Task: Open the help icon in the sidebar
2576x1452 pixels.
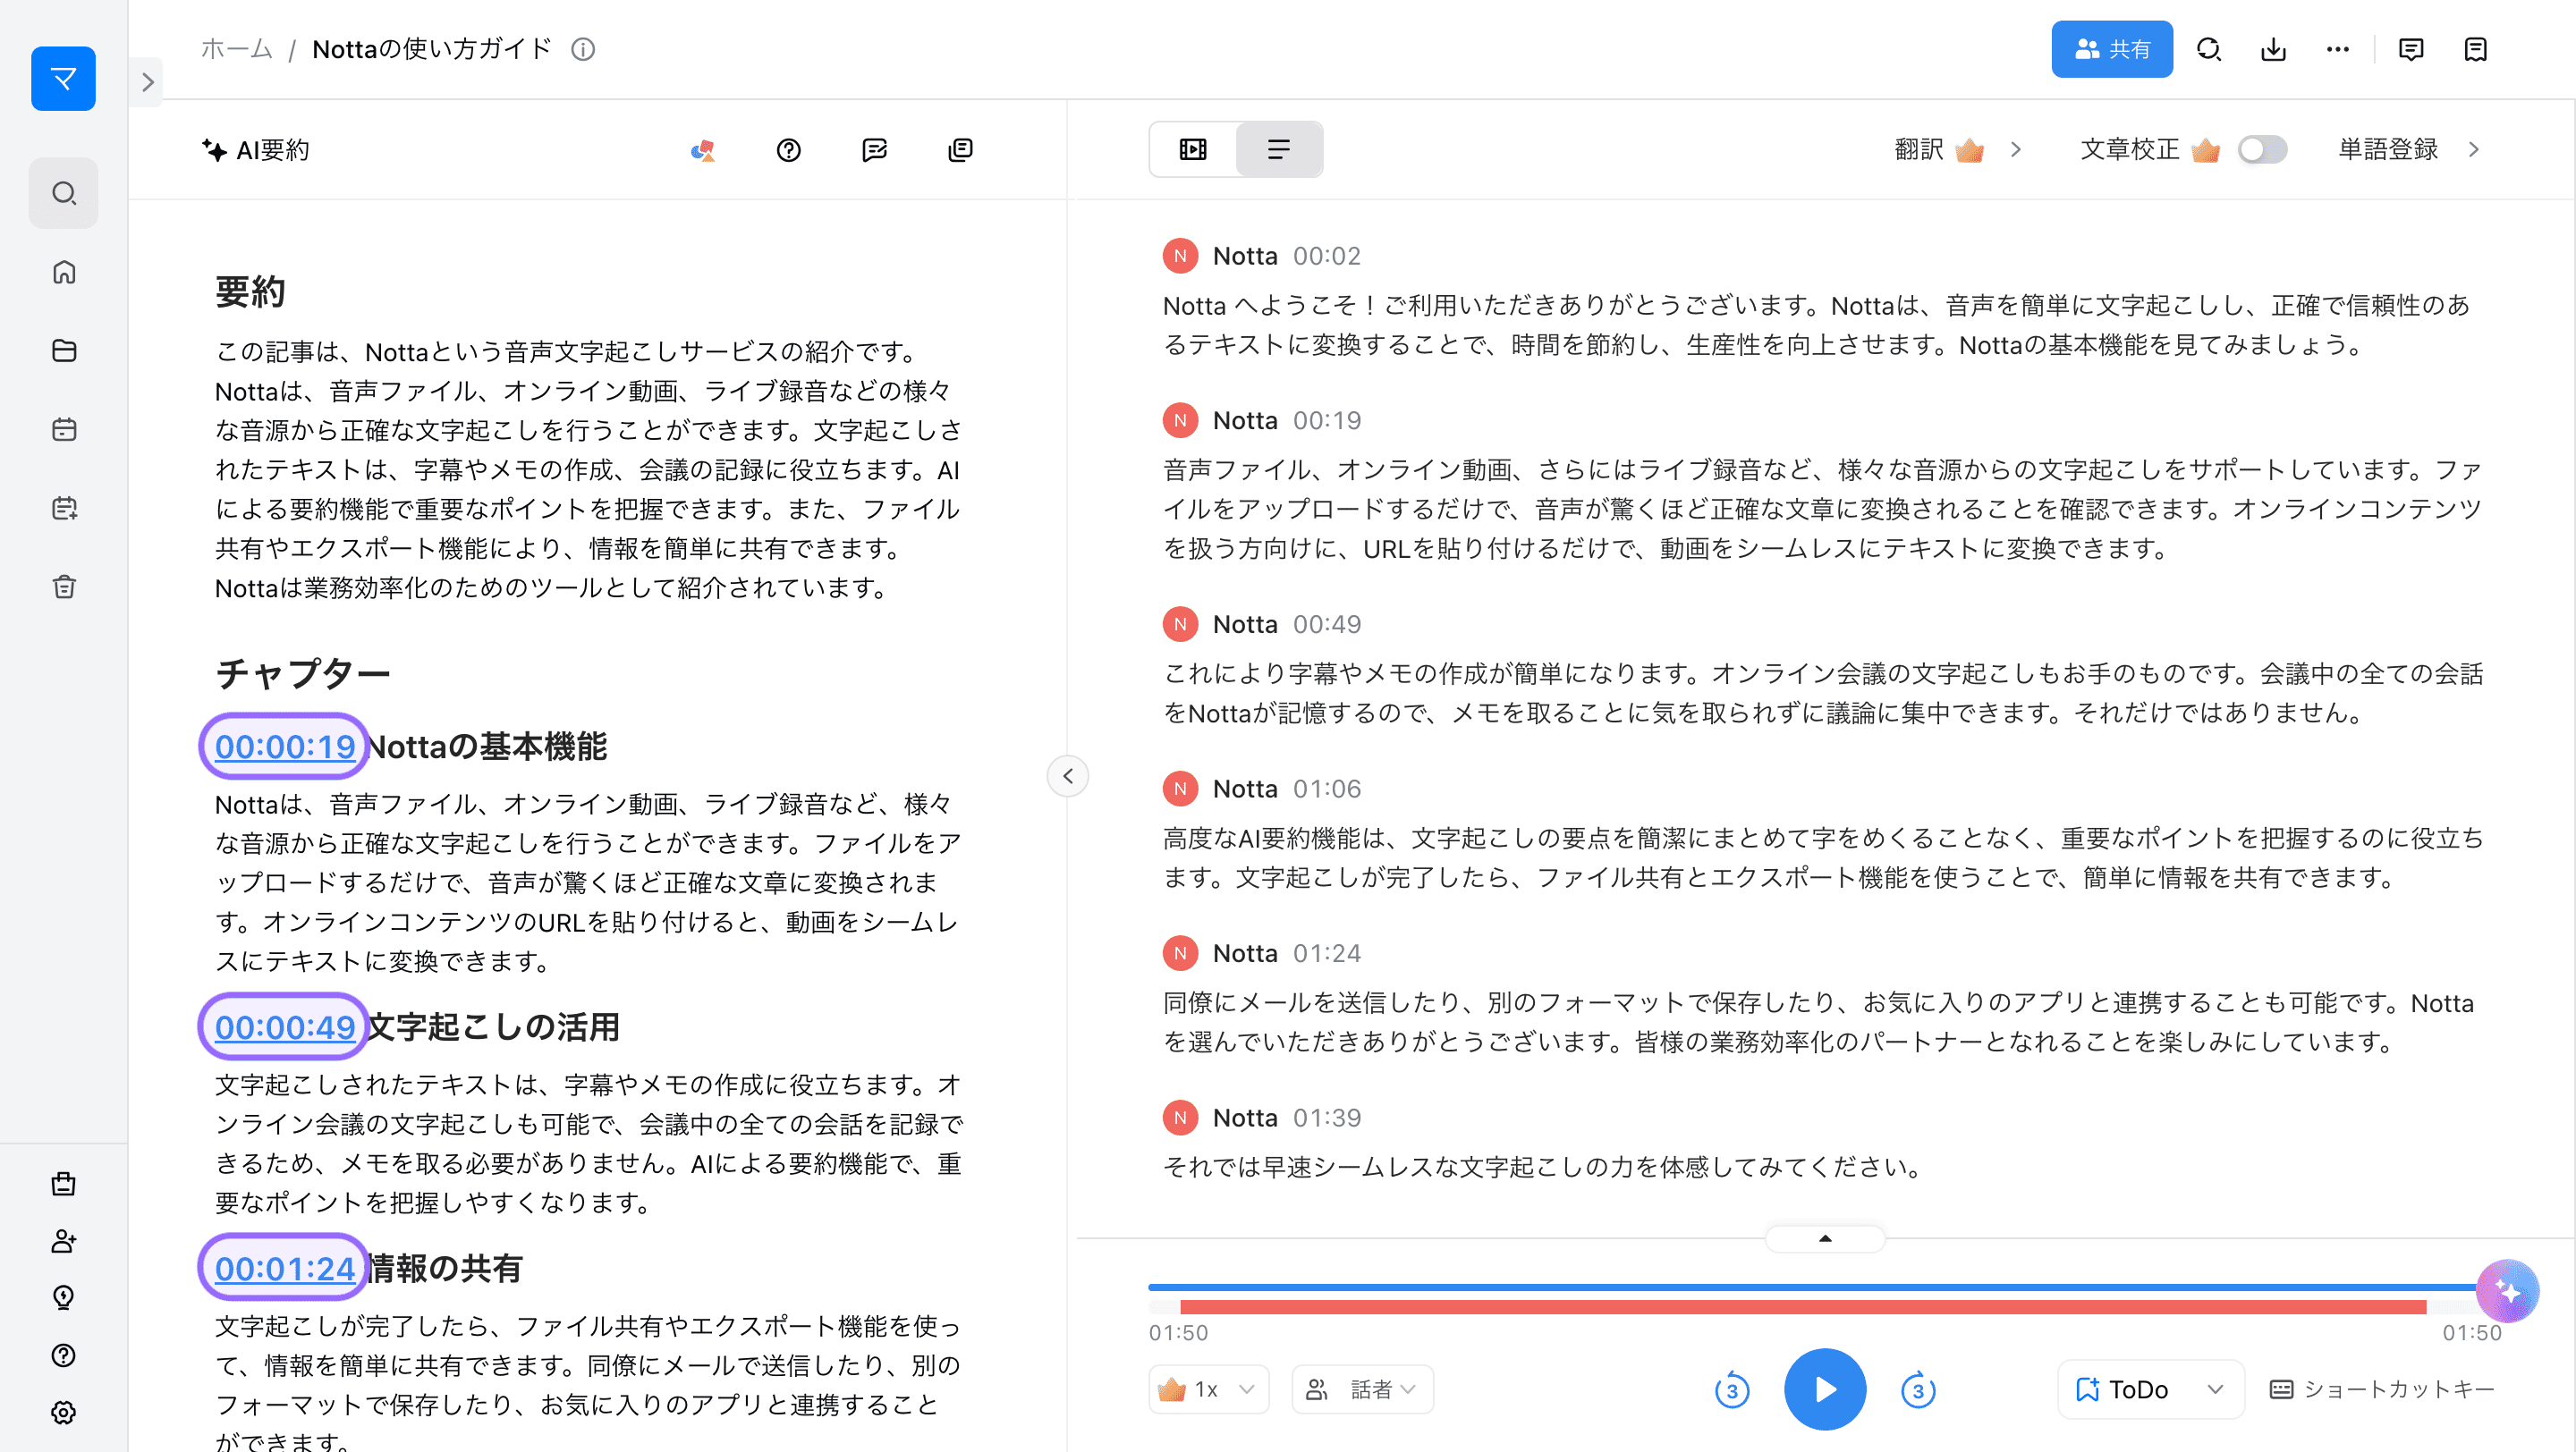Action: [x=64, y=1355]
